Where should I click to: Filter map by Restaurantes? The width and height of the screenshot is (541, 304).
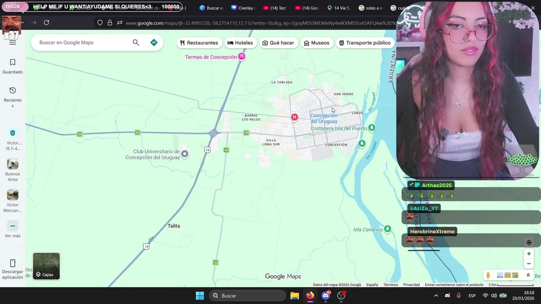[x=199, y=43]
